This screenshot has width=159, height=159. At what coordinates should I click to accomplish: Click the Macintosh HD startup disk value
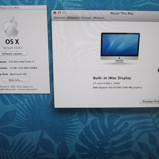tap(18, 74)
